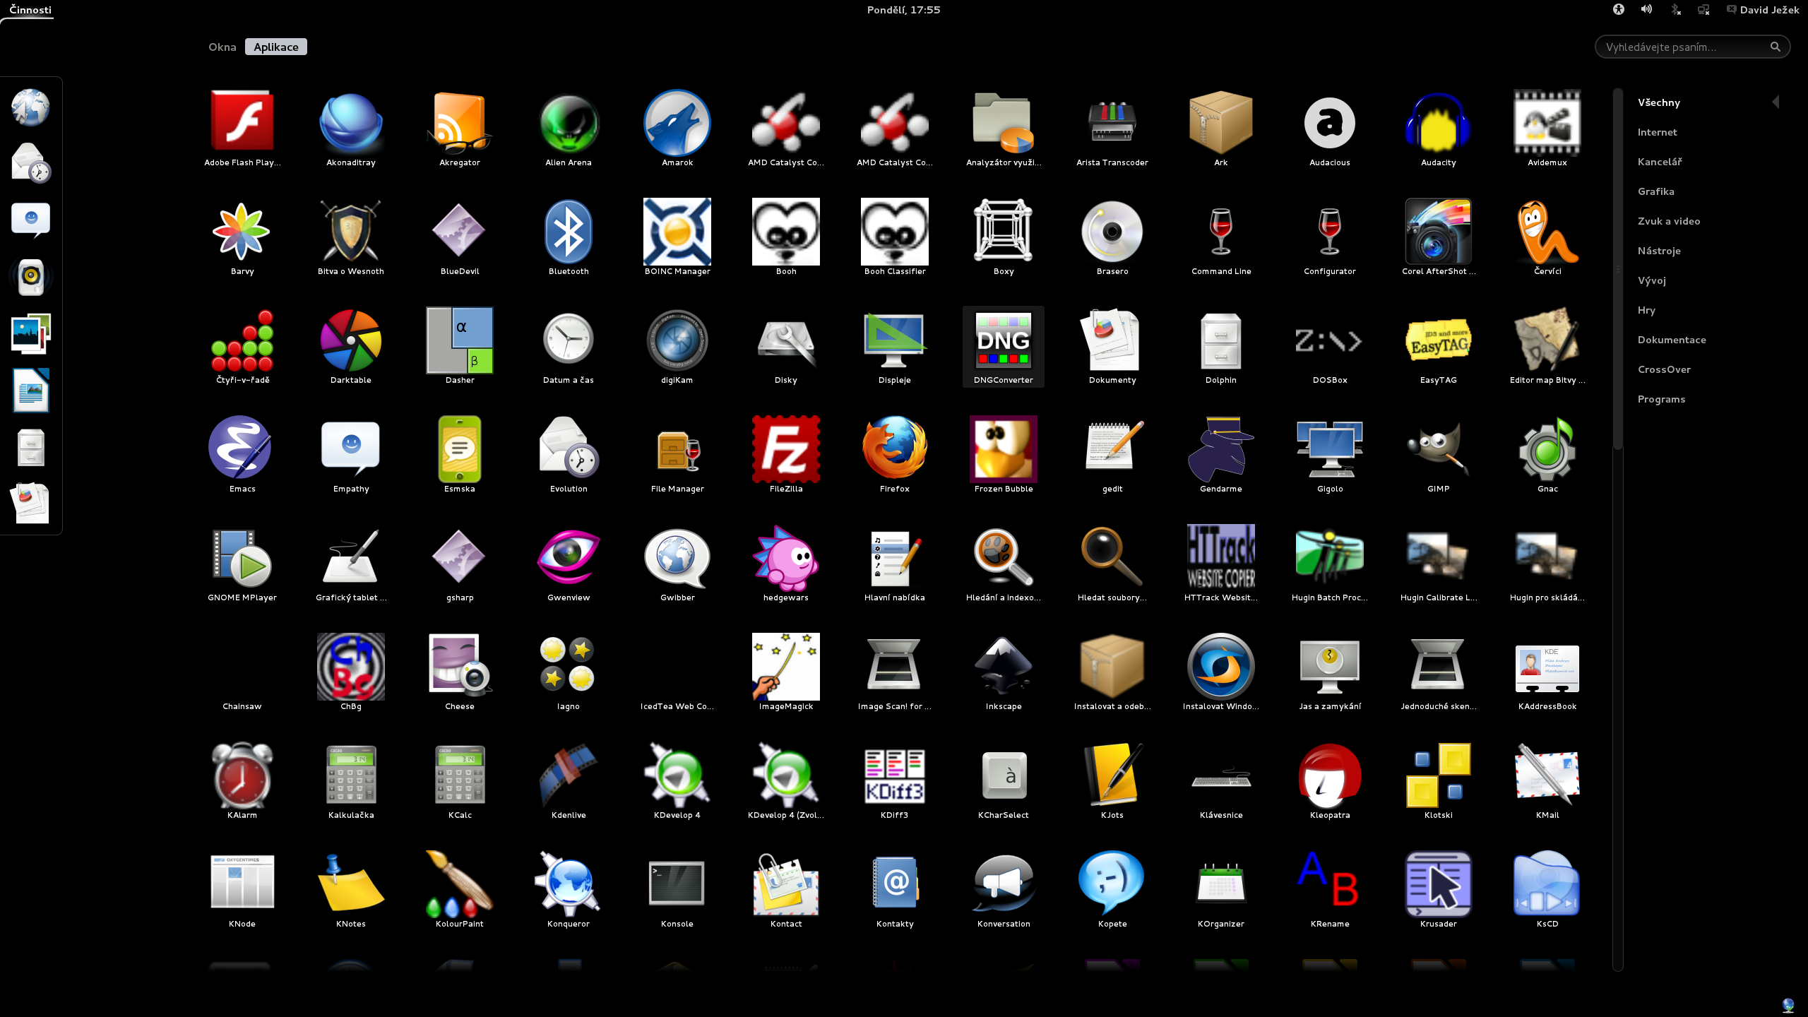
Task: Open KMail email client
Action: tap(1547, 781)
